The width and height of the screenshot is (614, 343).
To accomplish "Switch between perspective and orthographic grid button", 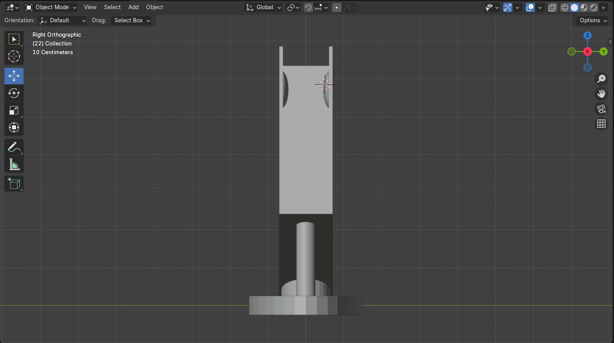I will (601, 124).
